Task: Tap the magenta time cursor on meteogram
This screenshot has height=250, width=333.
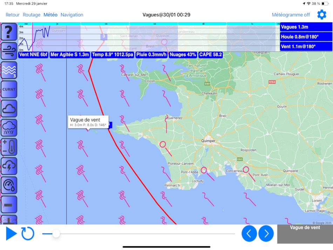Action: point(33,37)
